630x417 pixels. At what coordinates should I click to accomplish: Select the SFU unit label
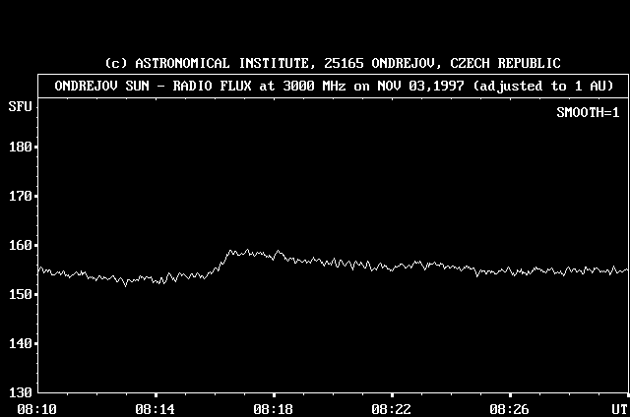19,105
